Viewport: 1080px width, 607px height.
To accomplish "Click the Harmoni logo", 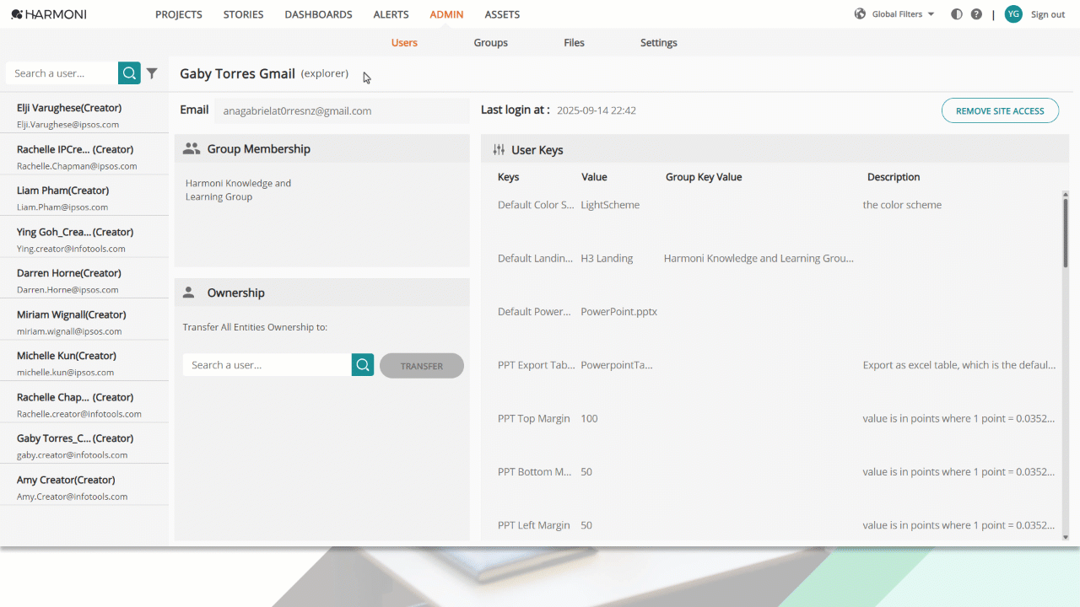I will 48,14.
